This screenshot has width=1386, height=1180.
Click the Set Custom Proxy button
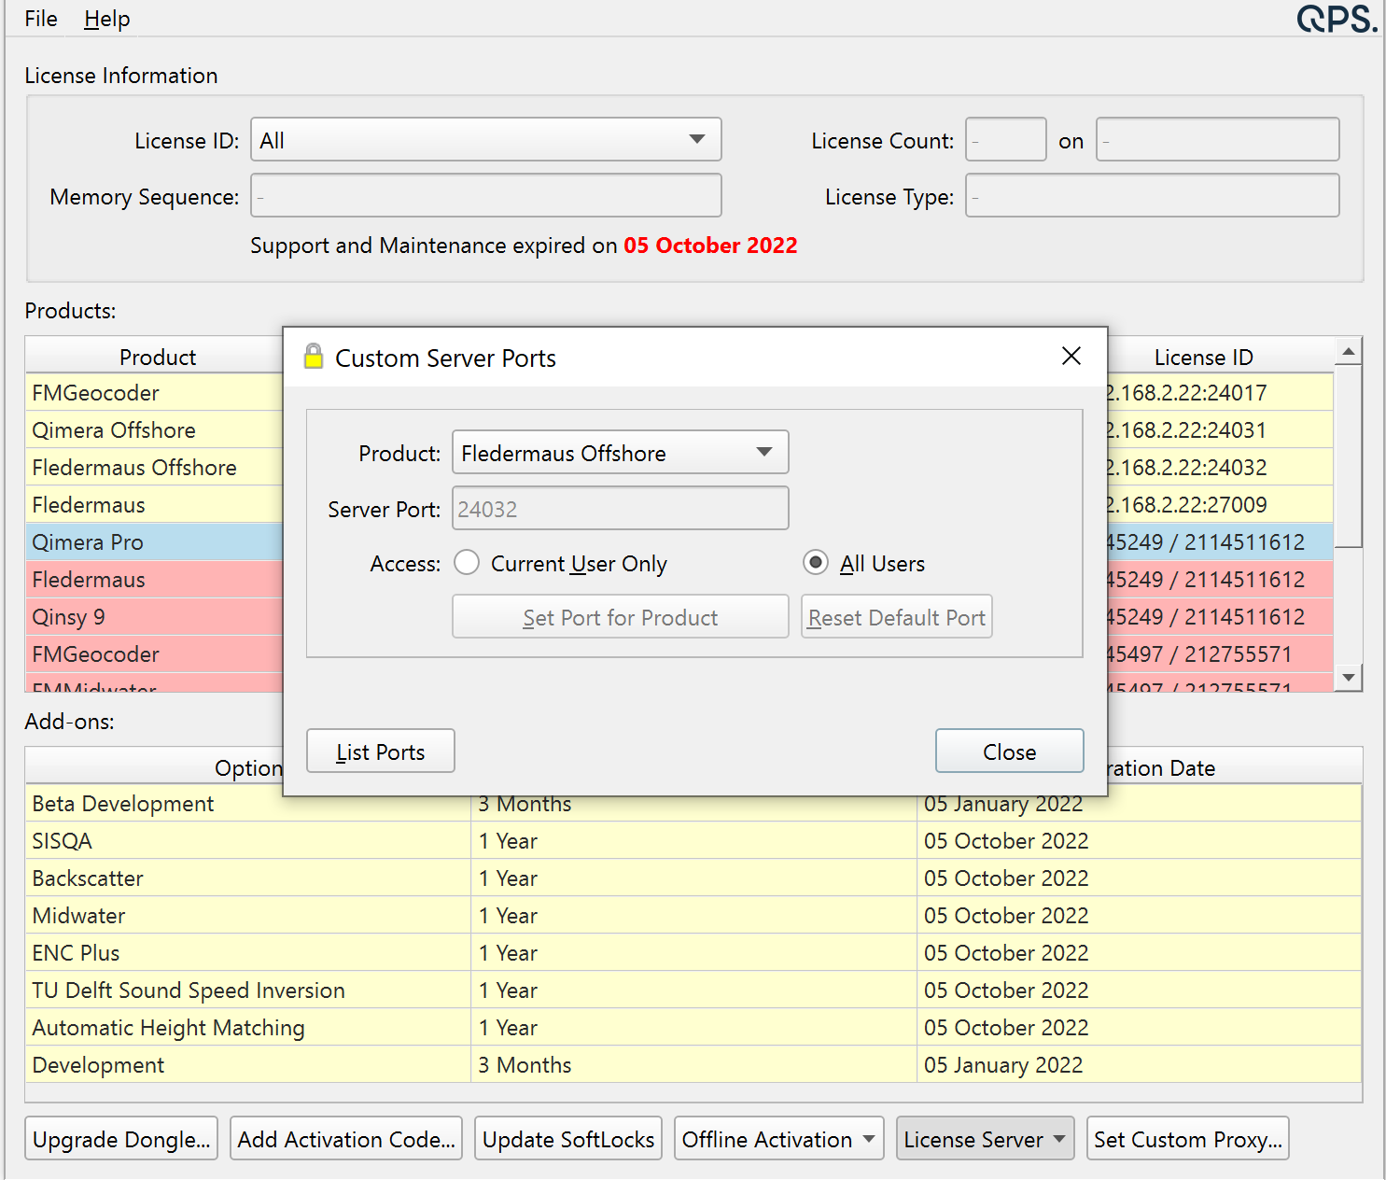1187,1139
